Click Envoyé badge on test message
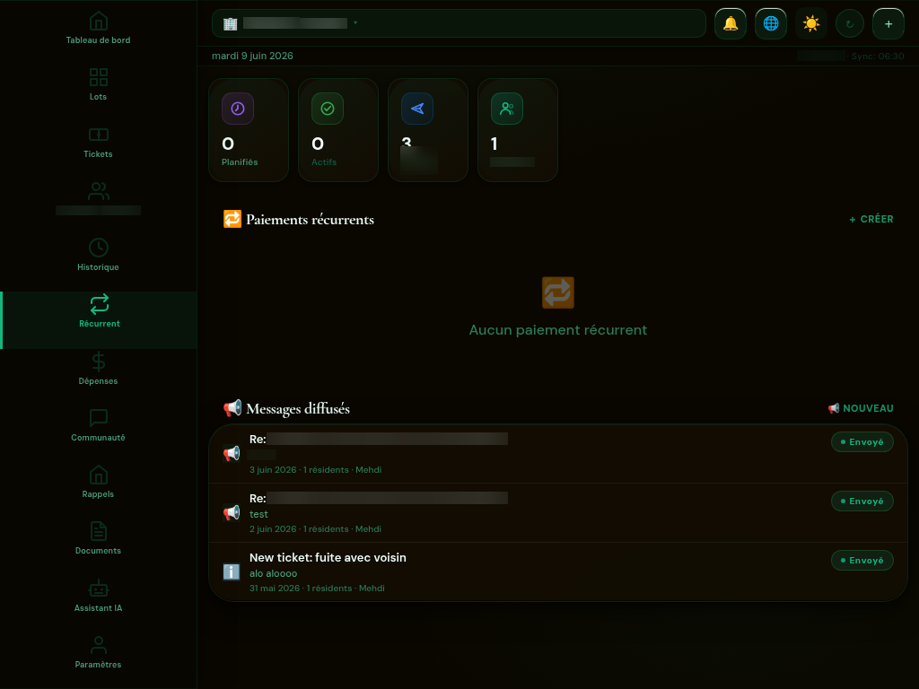919x689 pixels. [862, 501]
